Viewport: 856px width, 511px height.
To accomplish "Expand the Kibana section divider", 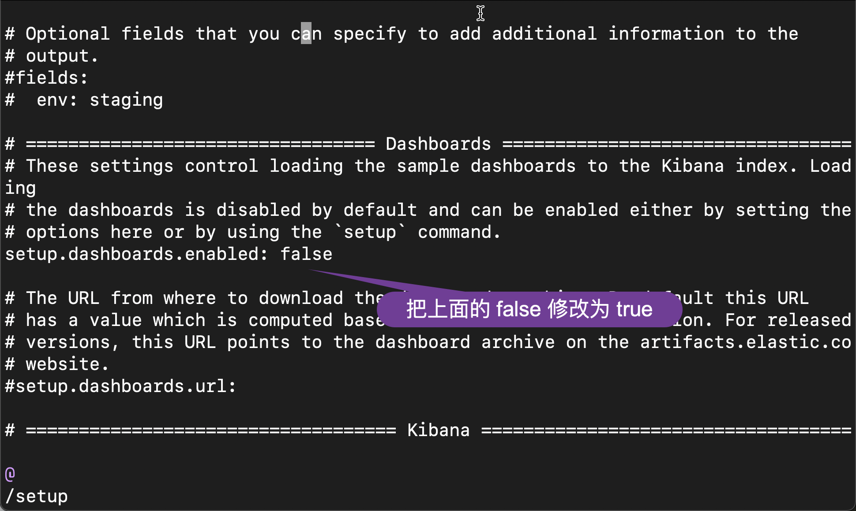I will [428, 429].
